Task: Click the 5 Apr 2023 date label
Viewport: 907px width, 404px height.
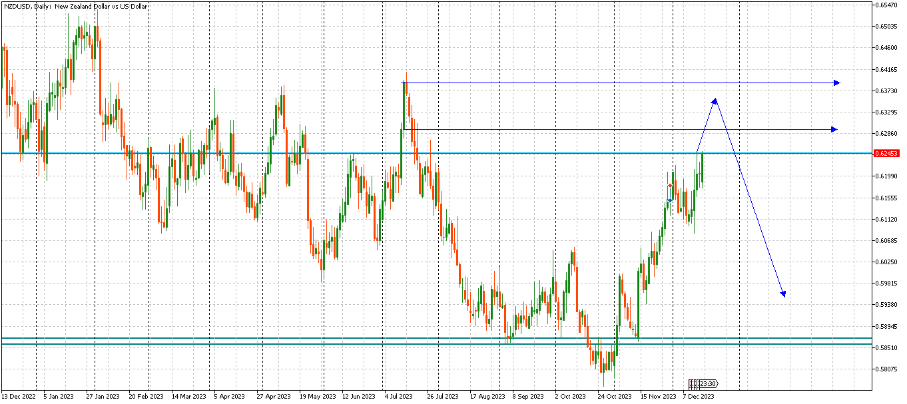Action: pos(230,396)
